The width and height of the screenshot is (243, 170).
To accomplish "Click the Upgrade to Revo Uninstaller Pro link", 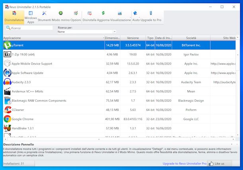I will coord(184,164).
